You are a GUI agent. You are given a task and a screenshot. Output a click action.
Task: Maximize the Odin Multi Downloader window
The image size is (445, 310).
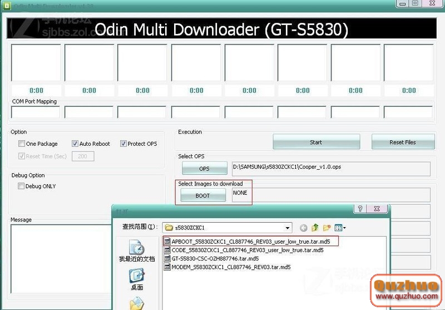415,3
